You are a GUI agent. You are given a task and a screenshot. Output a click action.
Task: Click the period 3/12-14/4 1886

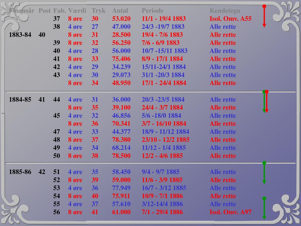162,204
